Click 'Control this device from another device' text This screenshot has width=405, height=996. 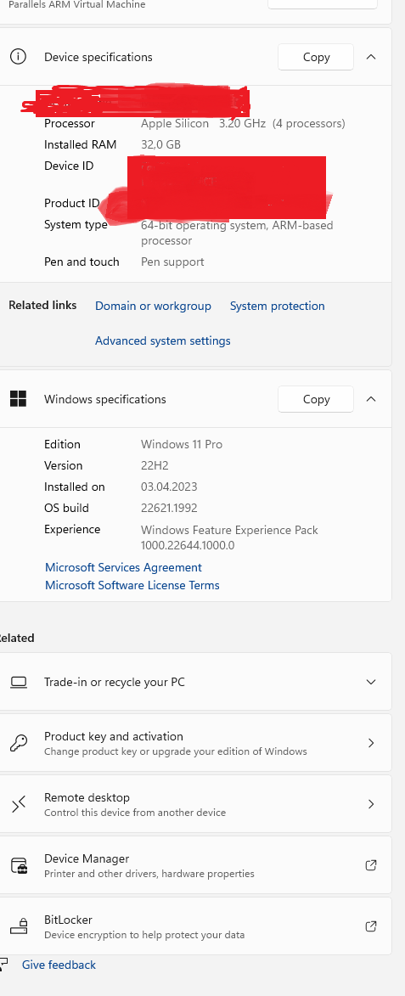(x=135, y=813)
